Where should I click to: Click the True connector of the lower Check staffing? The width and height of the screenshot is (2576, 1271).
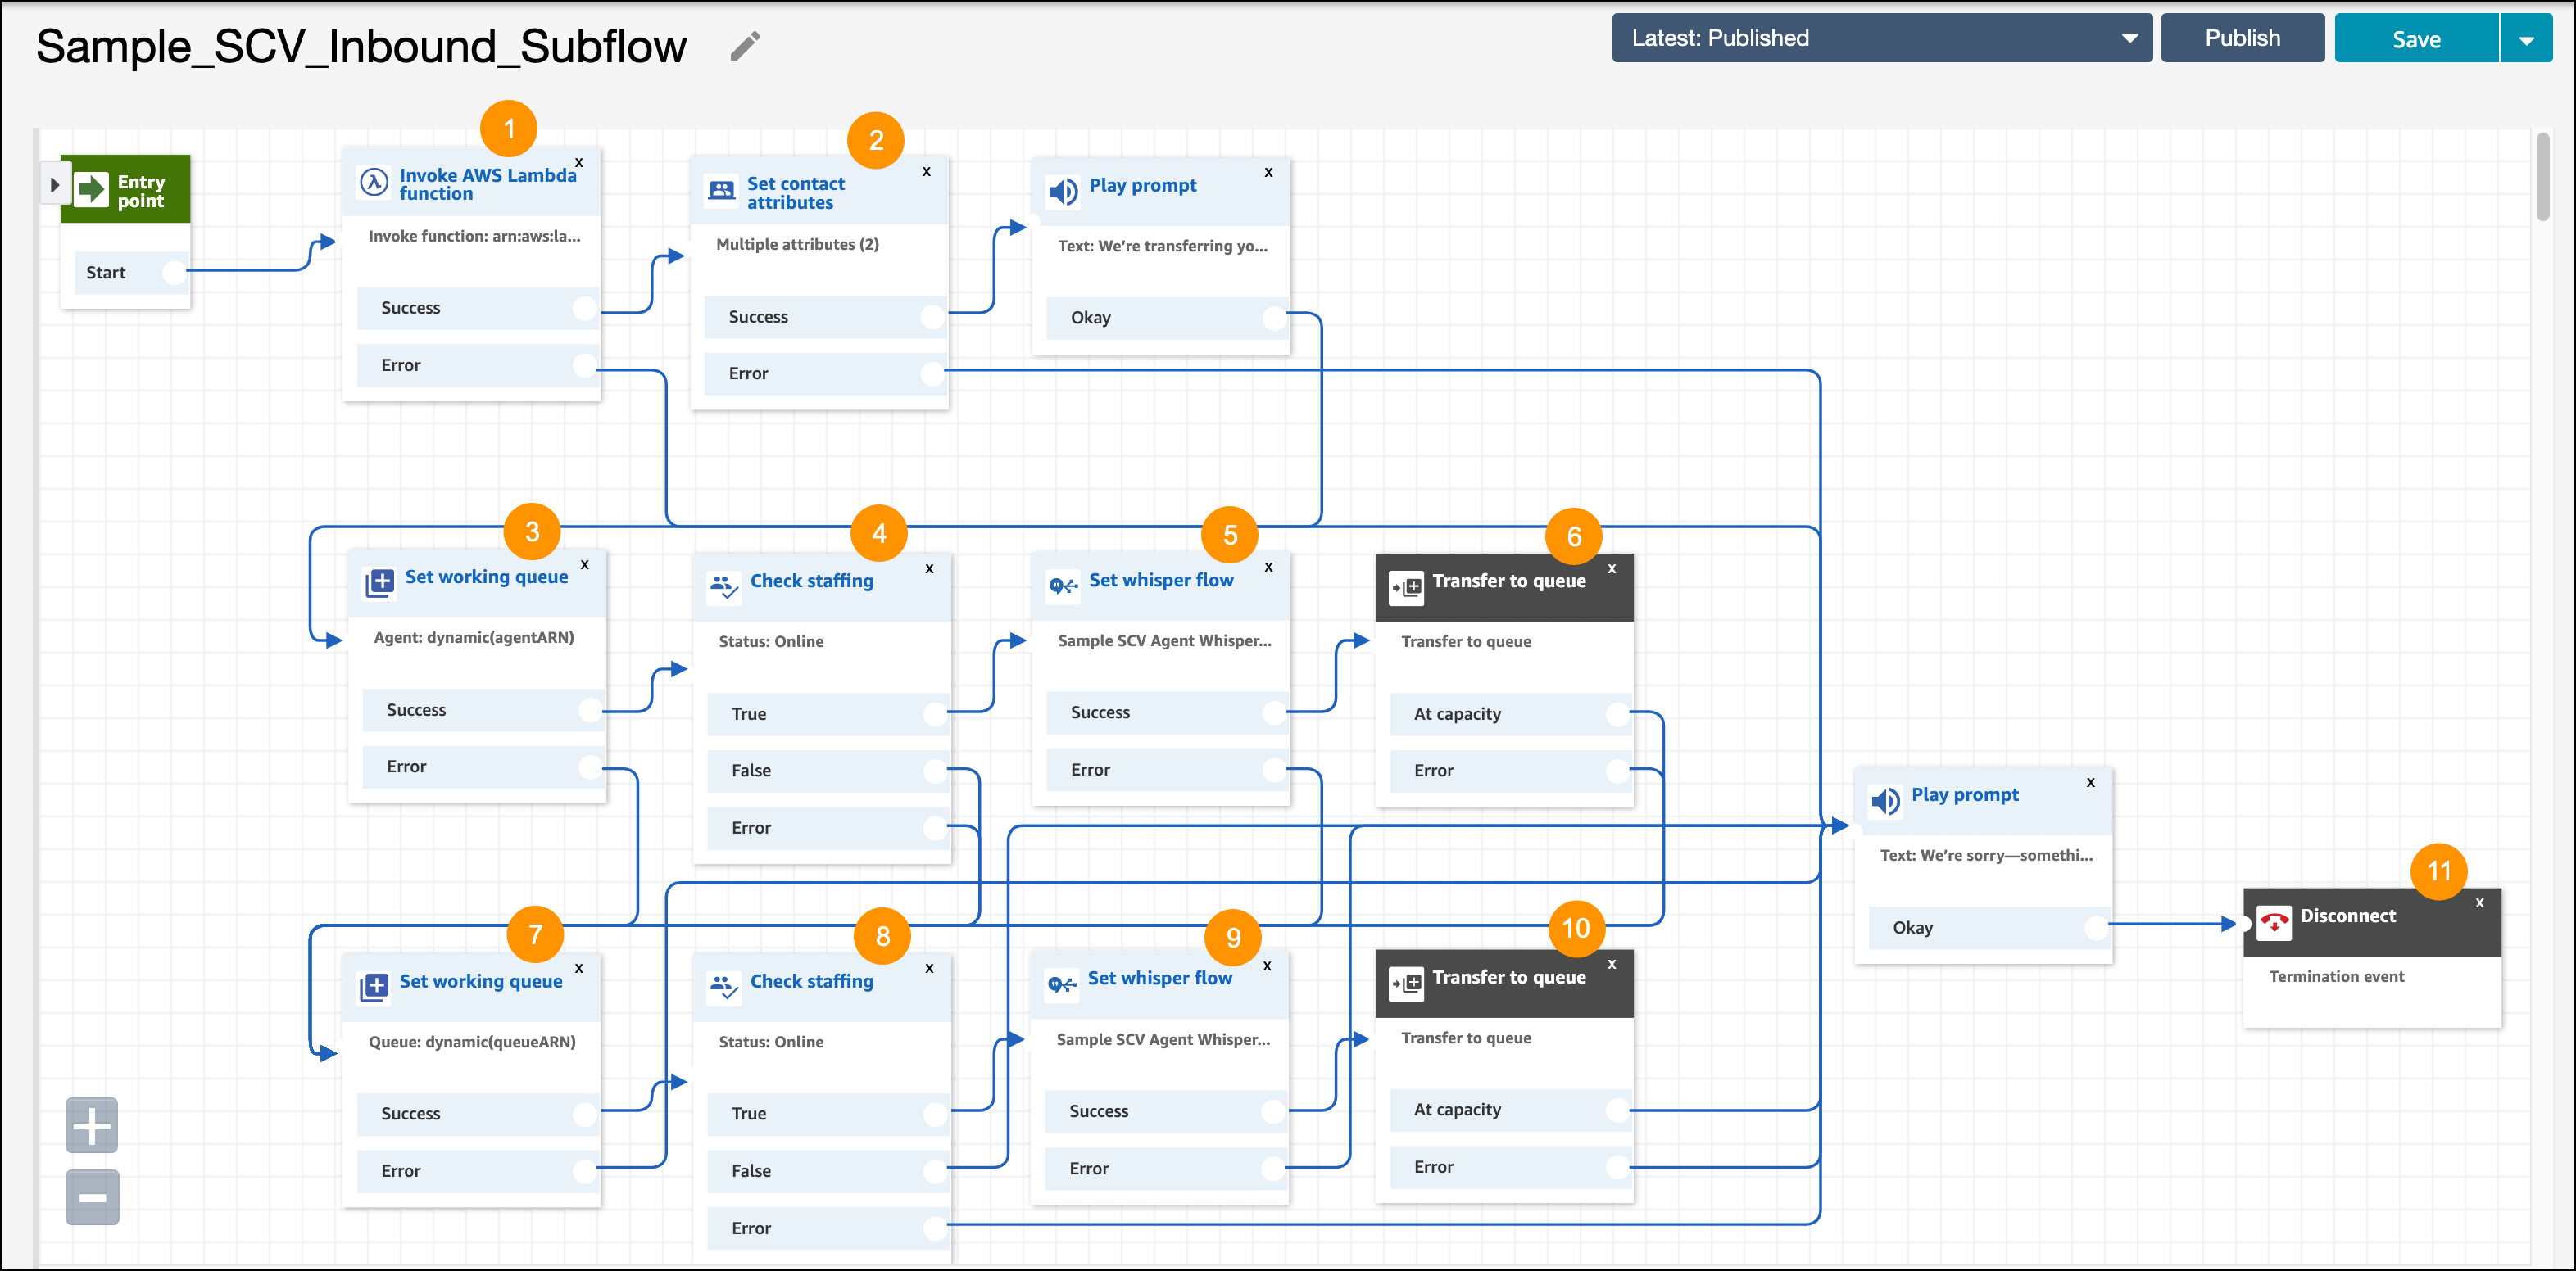(x=936, y=1113)
